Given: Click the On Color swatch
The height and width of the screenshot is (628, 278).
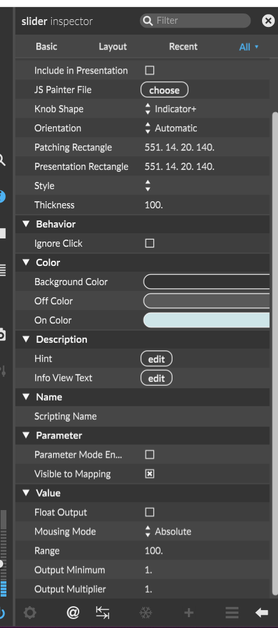Looking at the screenshot, I should (x=206, y=320).
